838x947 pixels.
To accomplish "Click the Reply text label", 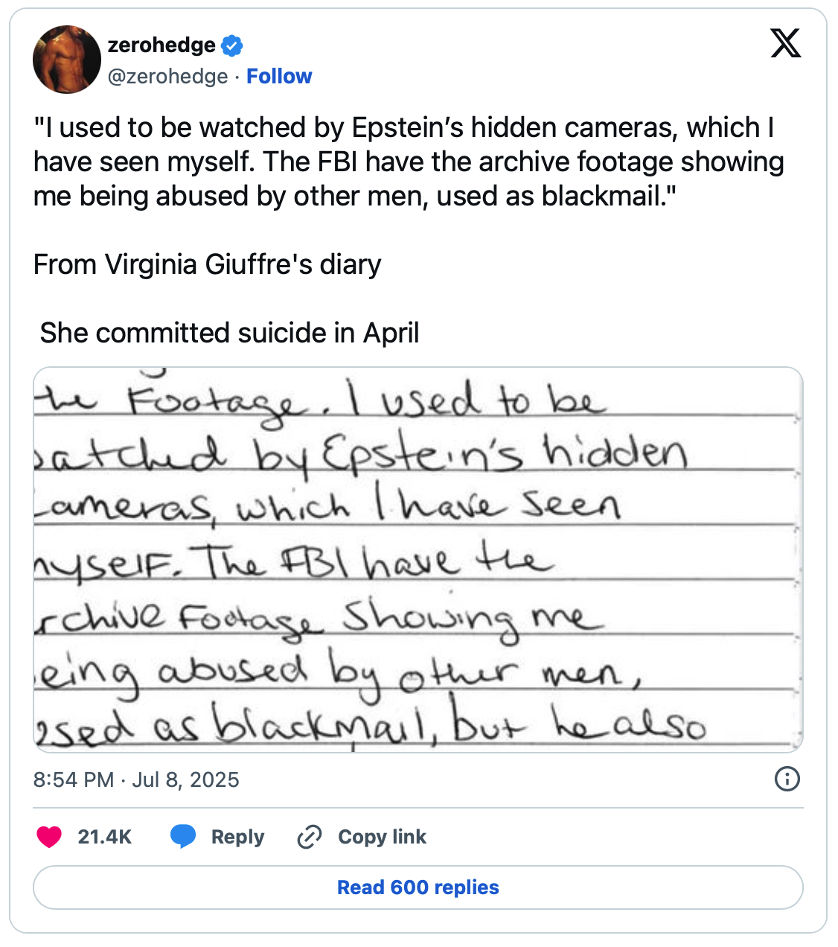I will click(237, 837).
